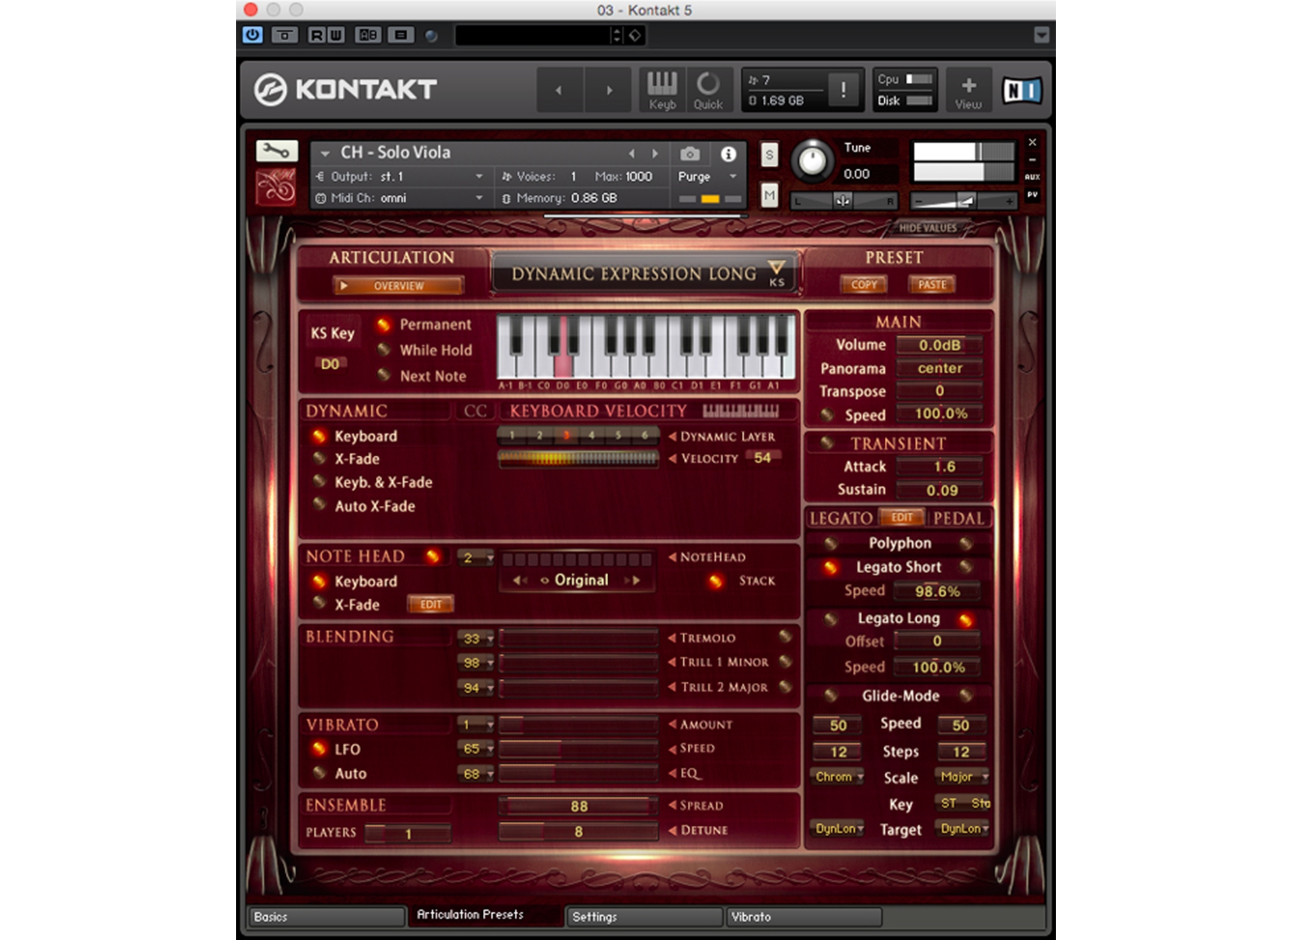Open the Note Head CC number 2 dropdown
This screenshot has height=940, width=1292.
click(x=475, y=558)
